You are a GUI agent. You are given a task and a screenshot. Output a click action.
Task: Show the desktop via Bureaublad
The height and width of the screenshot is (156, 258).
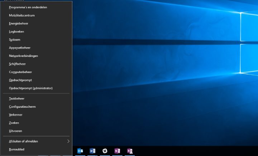coord(16,149)
